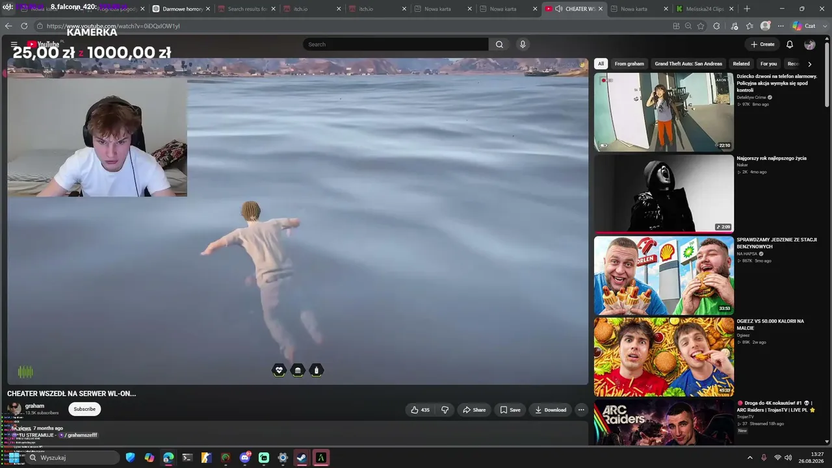Screen dimensions: 832x468
Task: Open the zoom magnifier icon in address bar
Action: (688, 26)
